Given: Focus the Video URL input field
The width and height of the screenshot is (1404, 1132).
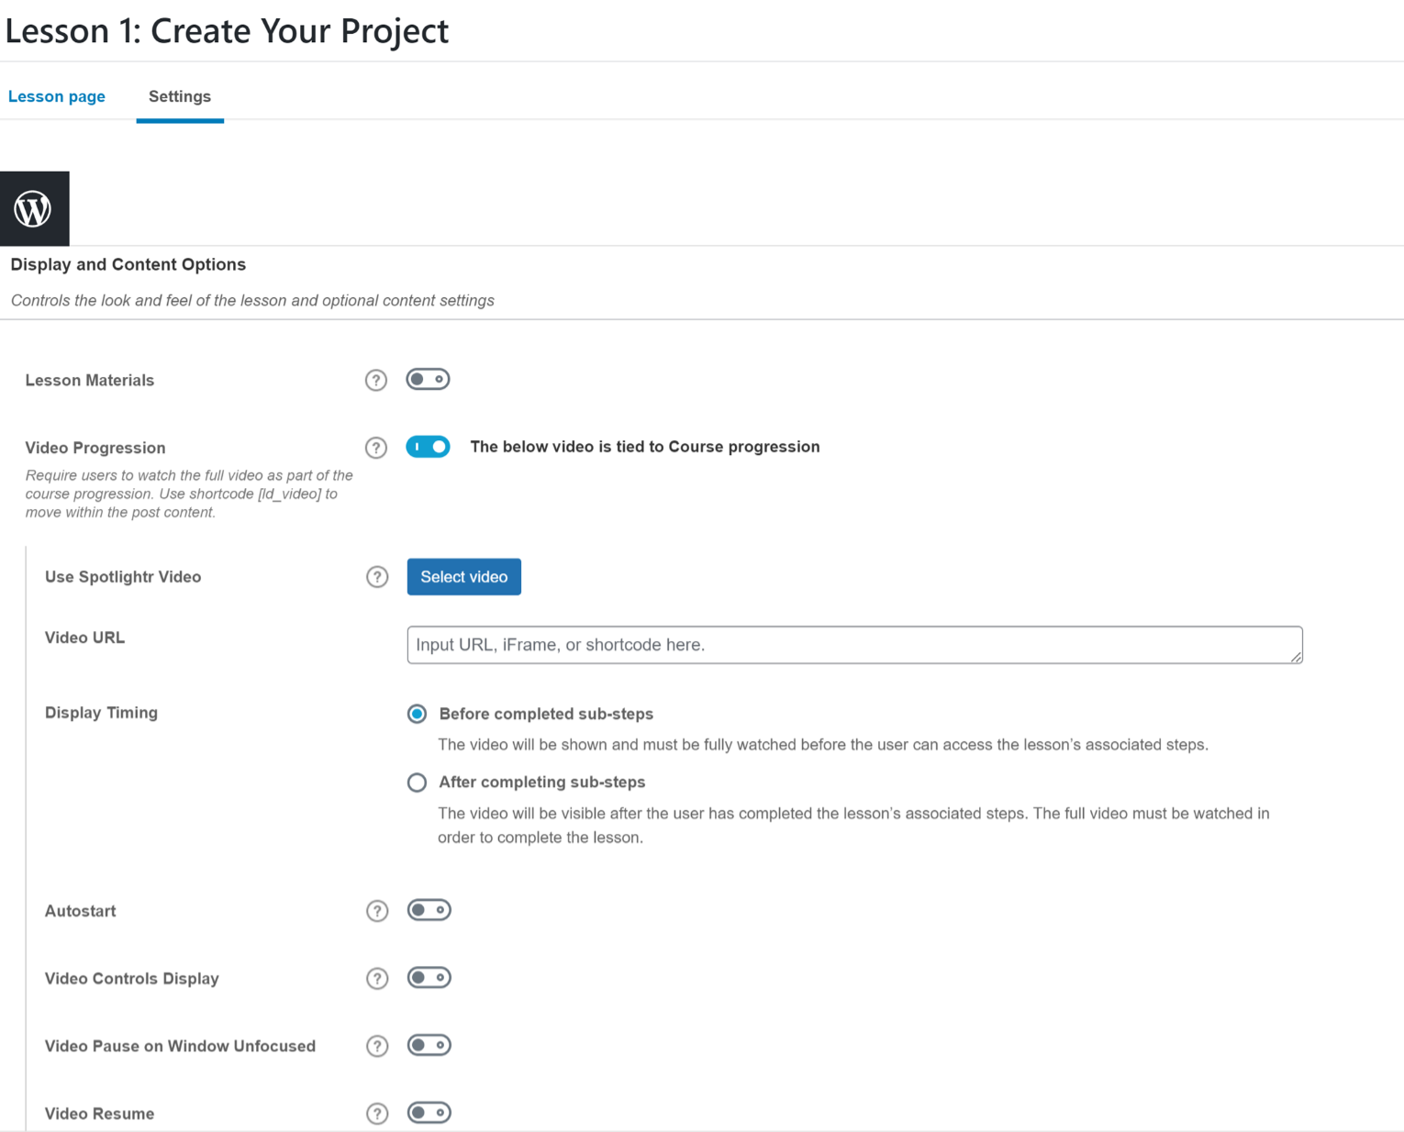Looking at the screenshot, I should (x=854, y=645).
